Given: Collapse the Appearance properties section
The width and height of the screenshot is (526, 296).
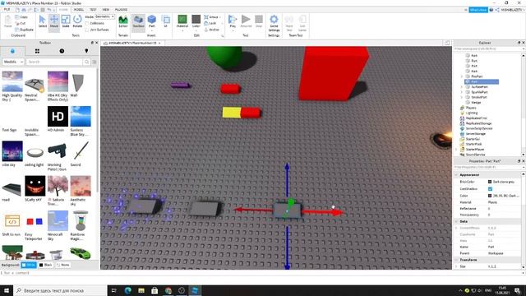Looking at the screenshot, I should [x=456, y=175].
